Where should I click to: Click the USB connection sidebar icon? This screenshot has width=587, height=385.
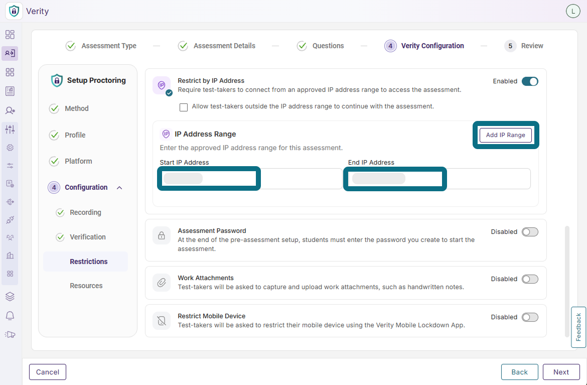(10, 202)
